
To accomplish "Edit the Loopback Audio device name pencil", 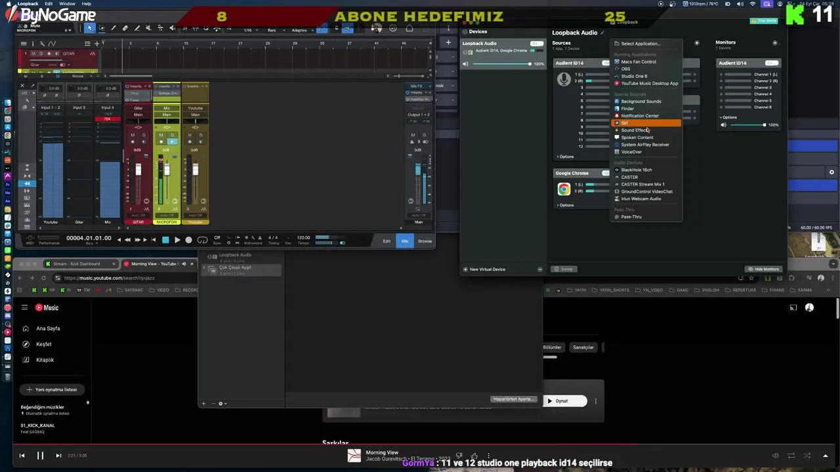I will click(602, 33).
